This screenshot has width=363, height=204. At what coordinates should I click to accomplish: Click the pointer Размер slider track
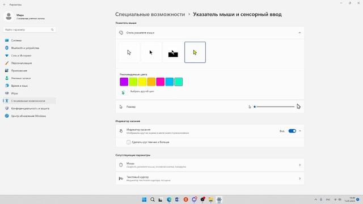[x=275, y=107]
